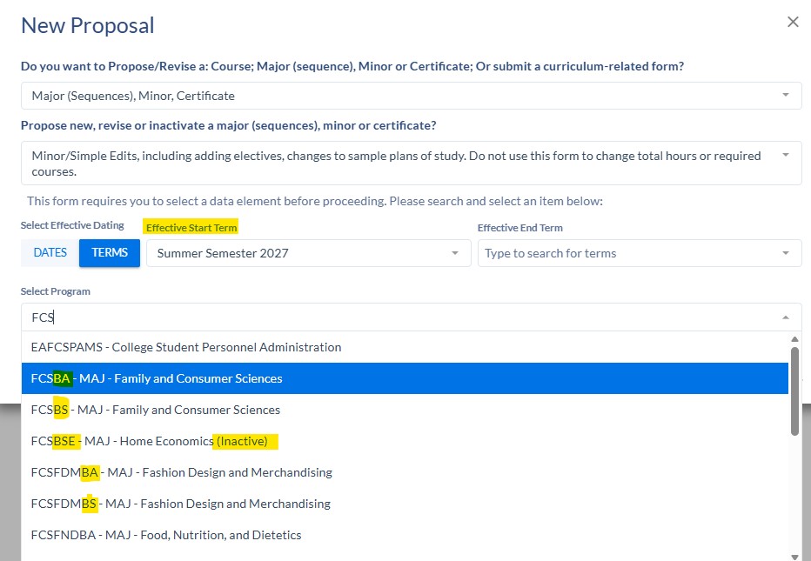Switch to the DATES tab
The width and height of the screenshot is (811, 561).
48,252
